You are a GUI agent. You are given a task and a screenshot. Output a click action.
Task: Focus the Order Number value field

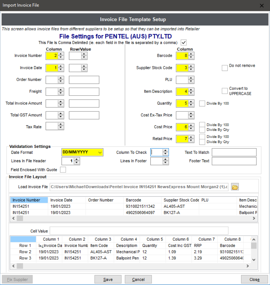[84, 80]
